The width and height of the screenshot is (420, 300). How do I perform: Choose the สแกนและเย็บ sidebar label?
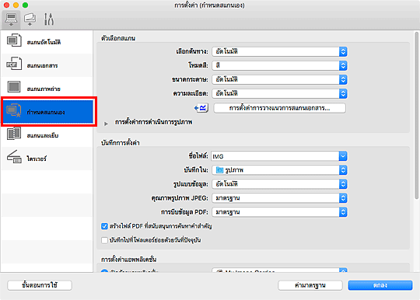42,135
